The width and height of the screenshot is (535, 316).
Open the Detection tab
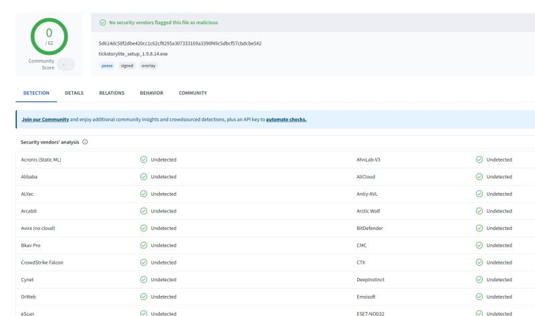pos(36,93)
